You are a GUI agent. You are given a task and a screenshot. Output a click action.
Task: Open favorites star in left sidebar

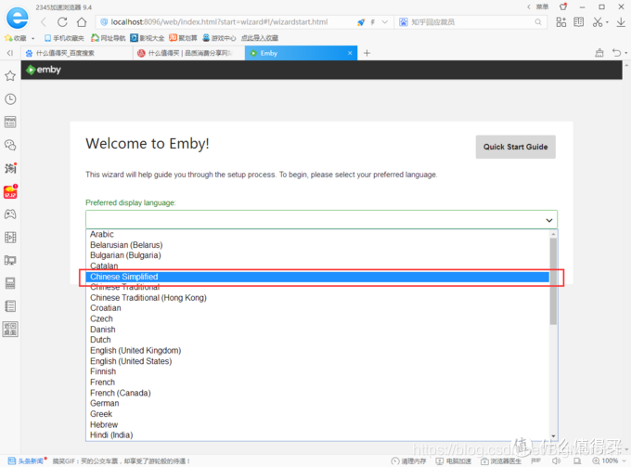click(x=10, y=76)
